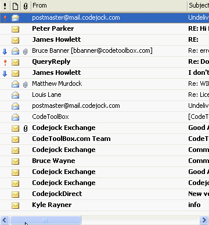Viewport: 209px width, 225px height.
Task: Click the horizontal scrollbar right arrow
Action: (x=204, y=220)
